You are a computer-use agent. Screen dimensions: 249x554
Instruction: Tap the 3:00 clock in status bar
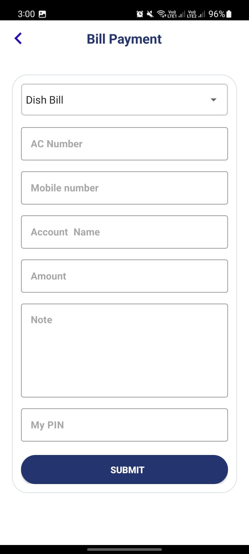(26, 14)
